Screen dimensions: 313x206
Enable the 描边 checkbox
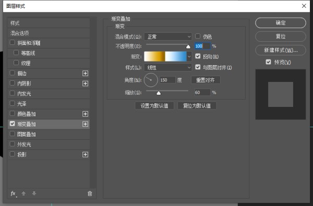12,73
